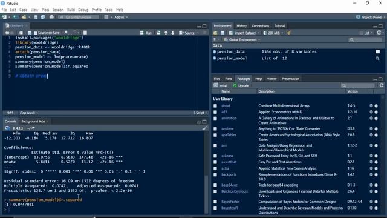Open the Source button dropdown arrow

(198, 33)
